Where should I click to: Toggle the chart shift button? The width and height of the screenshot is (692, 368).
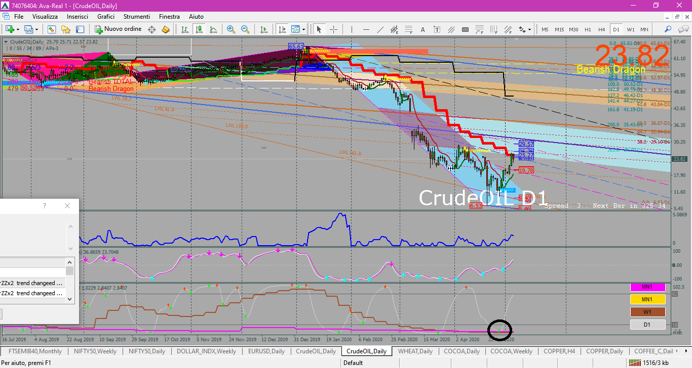(x=282, y=29)
